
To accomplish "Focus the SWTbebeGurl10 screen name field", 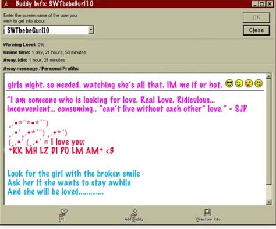I will coord(46,30).
